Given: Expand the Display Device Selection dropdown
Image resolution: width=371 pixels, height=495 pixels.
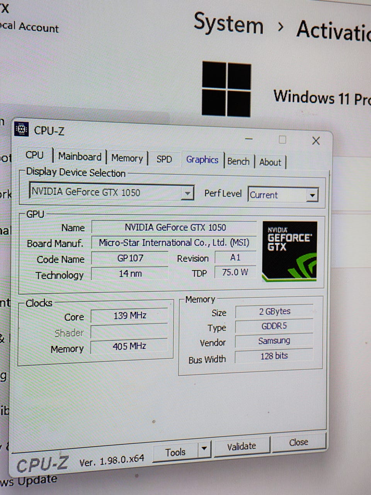Looking at the screenshot, I should pyautogui.click(x=187, y=193).
